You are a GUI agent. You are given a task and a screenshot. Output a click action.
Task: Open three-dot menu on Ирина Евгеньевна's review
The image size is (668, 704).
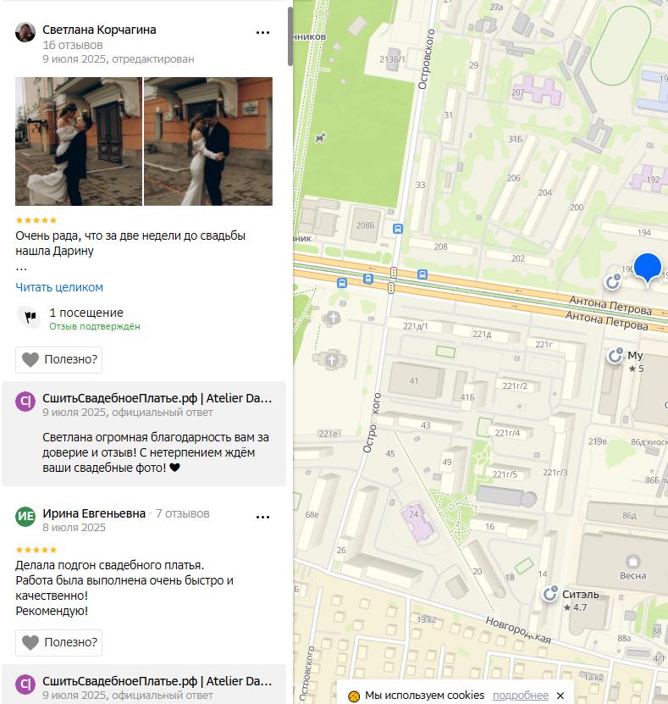262,517
